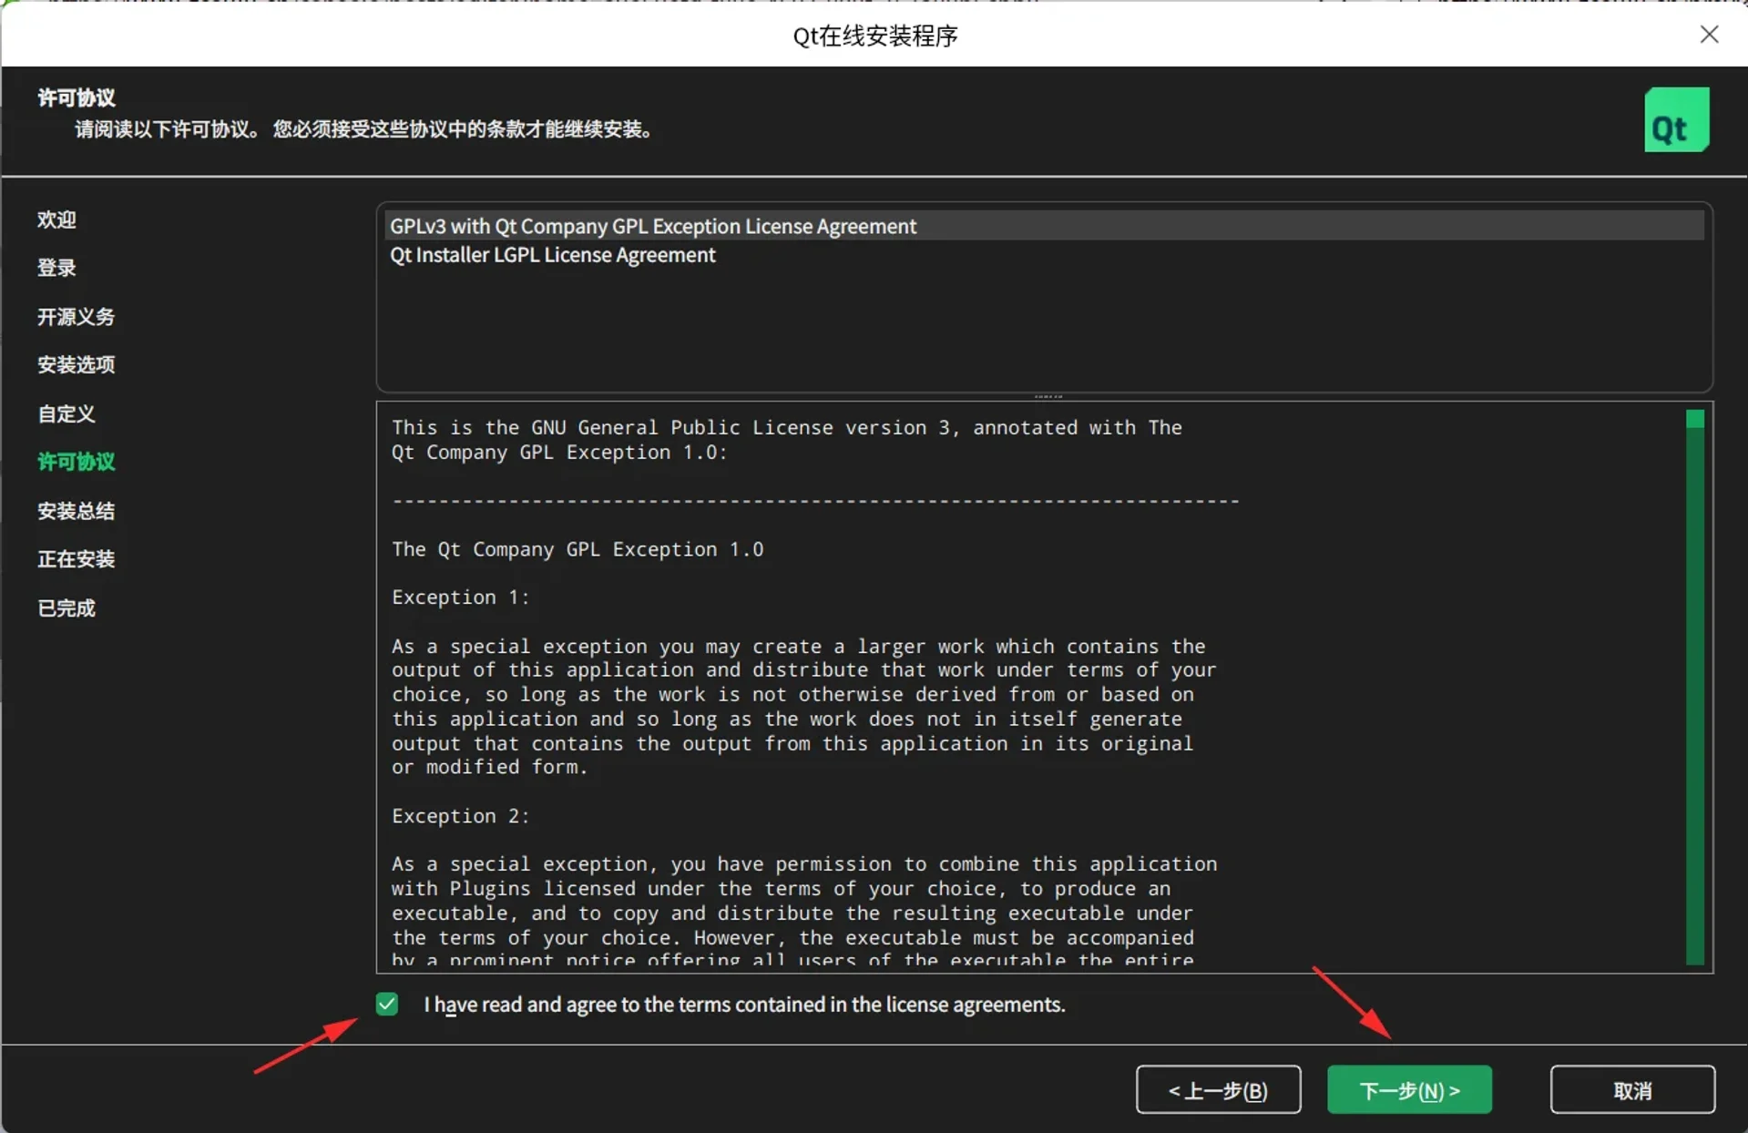Click the highlighted 许可协议 step
The width and height of the screenshot is (1748, 1133).
[76, 462]
